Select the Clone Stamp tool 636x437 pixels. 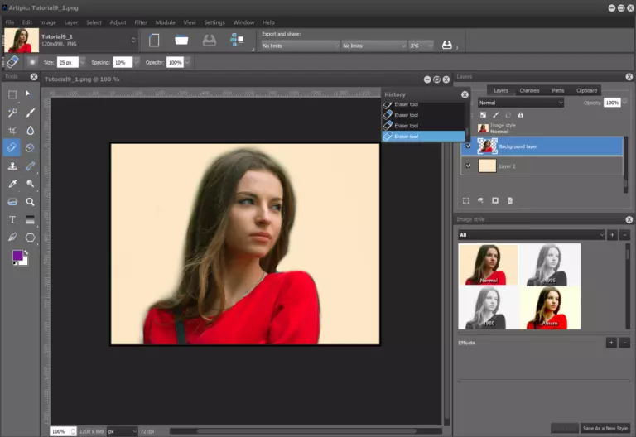pos(12,166)
